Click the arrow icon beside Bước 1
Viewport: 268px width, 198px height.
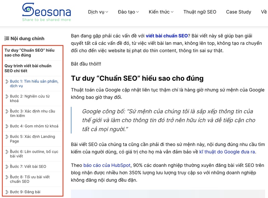[7, 81]
